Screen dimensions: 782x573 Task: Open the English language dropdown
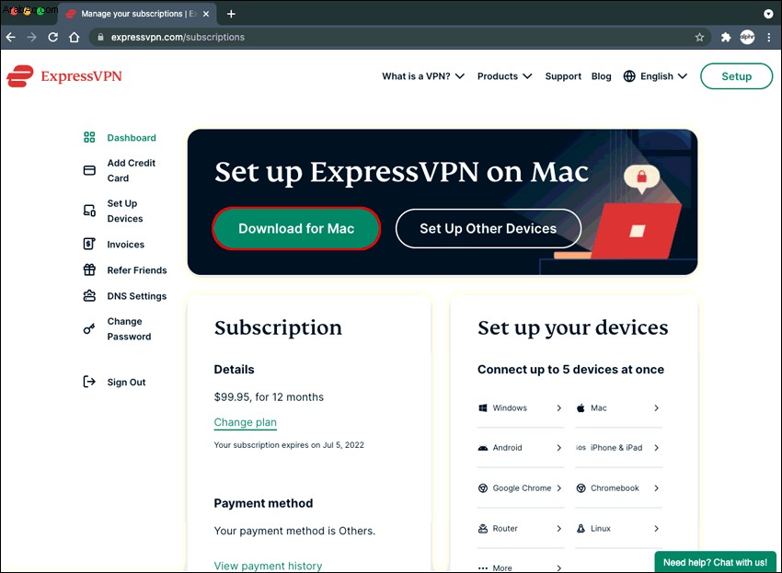[655, 76]
